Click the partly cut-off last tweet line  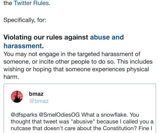(x=78, y=132)
